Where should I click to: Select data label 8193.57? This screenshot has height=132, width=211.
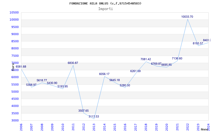[x=198, y=43]
